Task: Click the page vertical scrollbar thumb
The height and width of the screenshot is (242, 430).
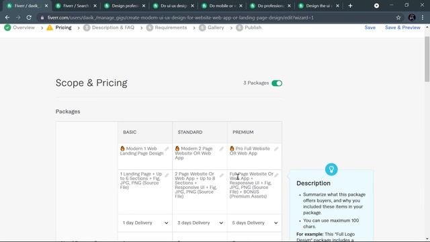Action: click(x=427, y=59)
